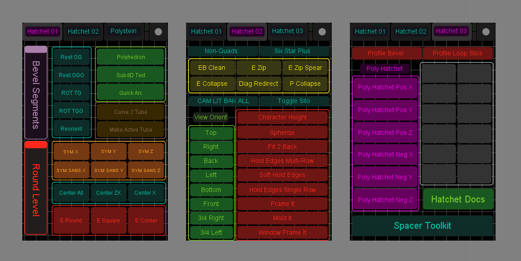Click E Square button
The height and width of the screenshot is (261, 521).
(109, 221)
